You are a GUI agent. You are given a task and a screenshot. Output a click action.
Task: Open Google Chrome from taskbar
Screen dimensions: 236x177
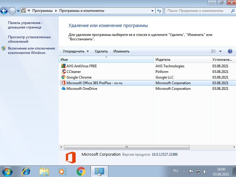[81, 171]
